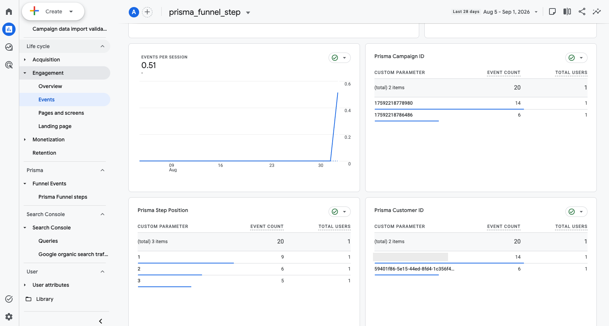Image resolution: width=609 pixels, height=326 pixels.
Task: Open the Advertising icon in the left rail
Action: 9,65
